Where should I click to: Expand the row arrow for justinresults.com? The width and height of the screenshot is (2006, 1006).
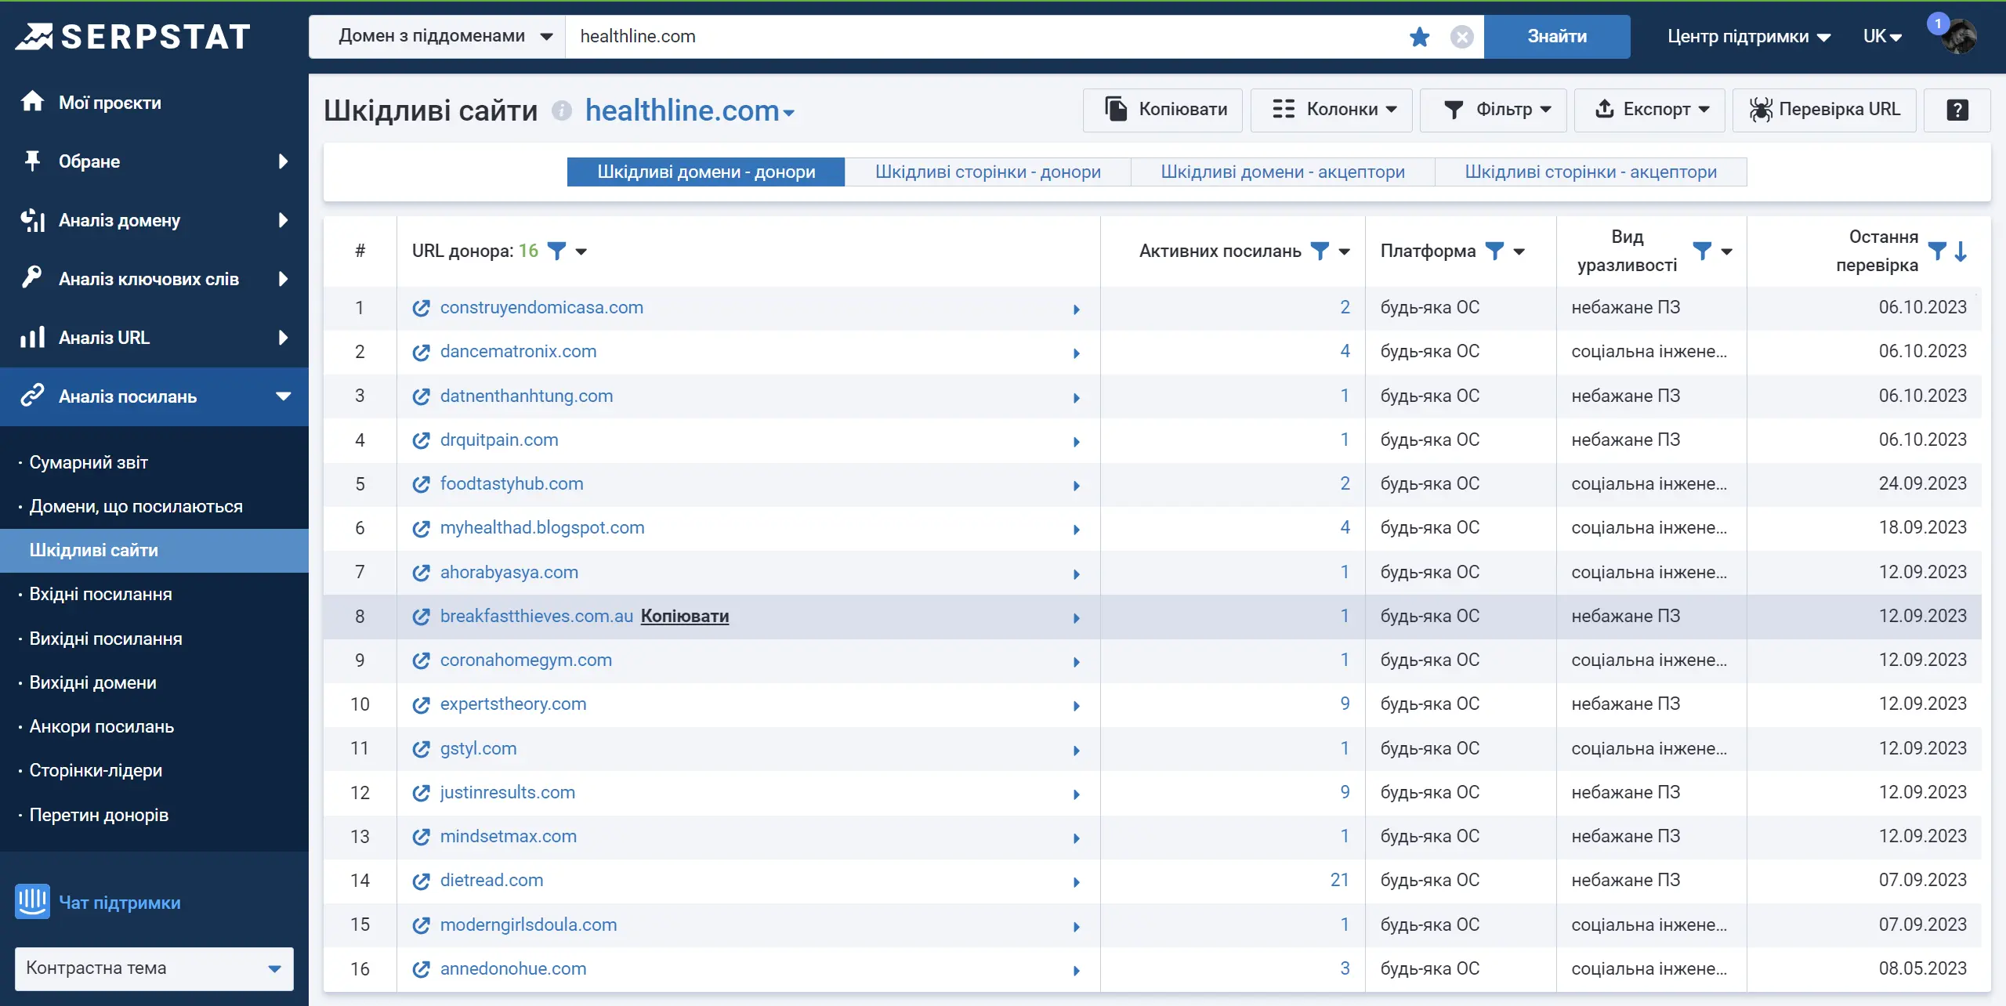(x=1077, y=794)
